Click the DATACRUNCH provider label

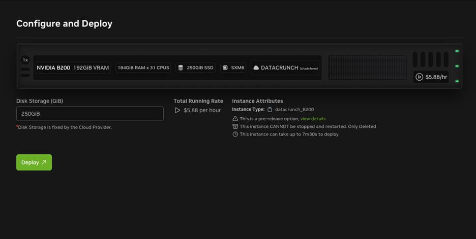click(280, 67)
